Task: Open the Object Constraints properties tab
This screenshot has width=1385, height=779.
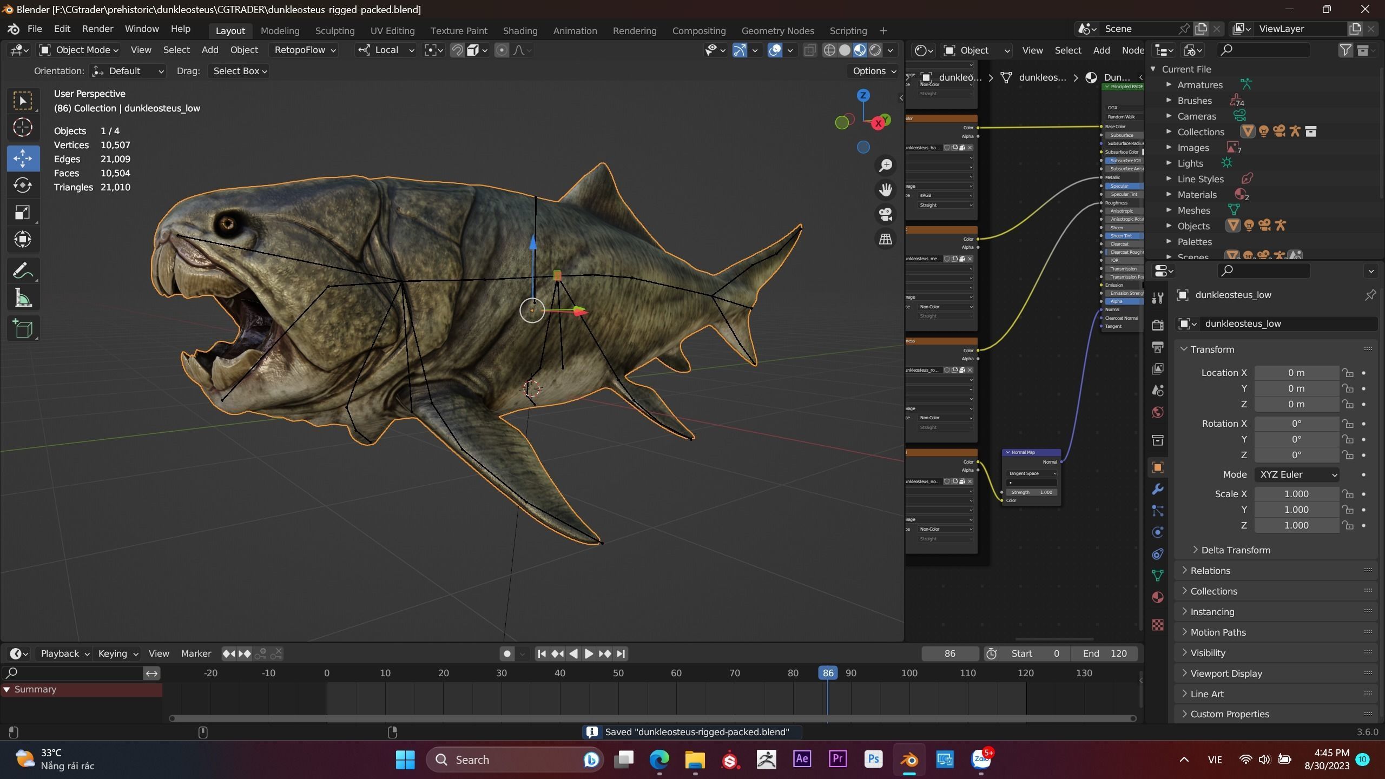Action: click(1158, 554)
